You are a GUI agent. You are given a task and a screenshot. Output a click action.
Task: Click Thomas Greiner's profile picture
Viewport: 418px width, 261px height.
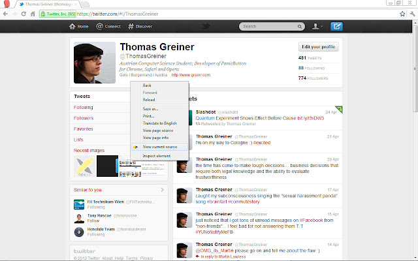coord(94,63)
